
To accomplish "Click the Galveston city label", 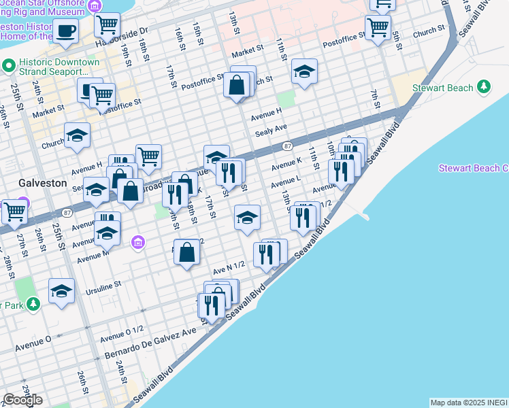I will [42, 183].
